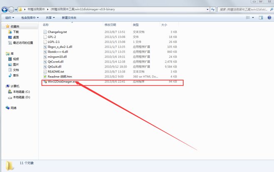Click the search magnifier icon
The width and height of the screenshot is (274, 172).
(x=272, y=10)
